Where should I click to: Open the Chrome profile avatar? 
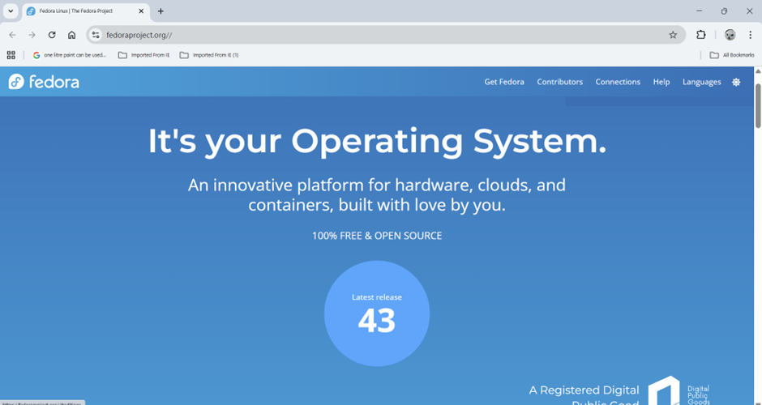[730, 35]
